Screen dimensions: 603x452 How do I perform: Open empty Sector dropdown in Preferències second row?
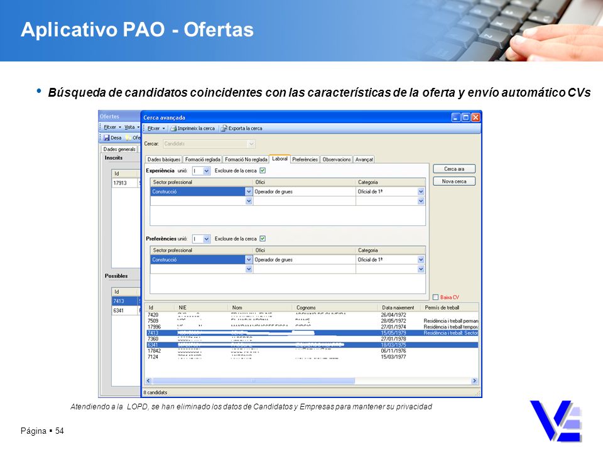[249, 269]
